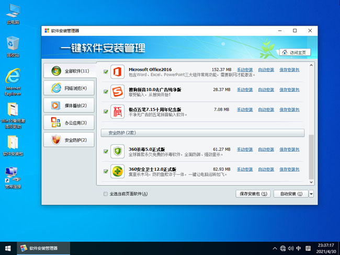Screen dimensions: 340x255
Task: Open the dropdown arrow beside 自动安装
Action: 311,194
